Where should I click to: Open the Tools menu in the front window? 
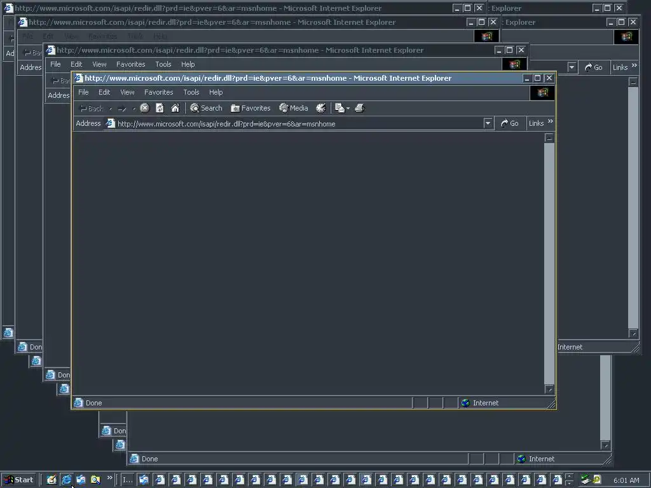click(191, 92)
